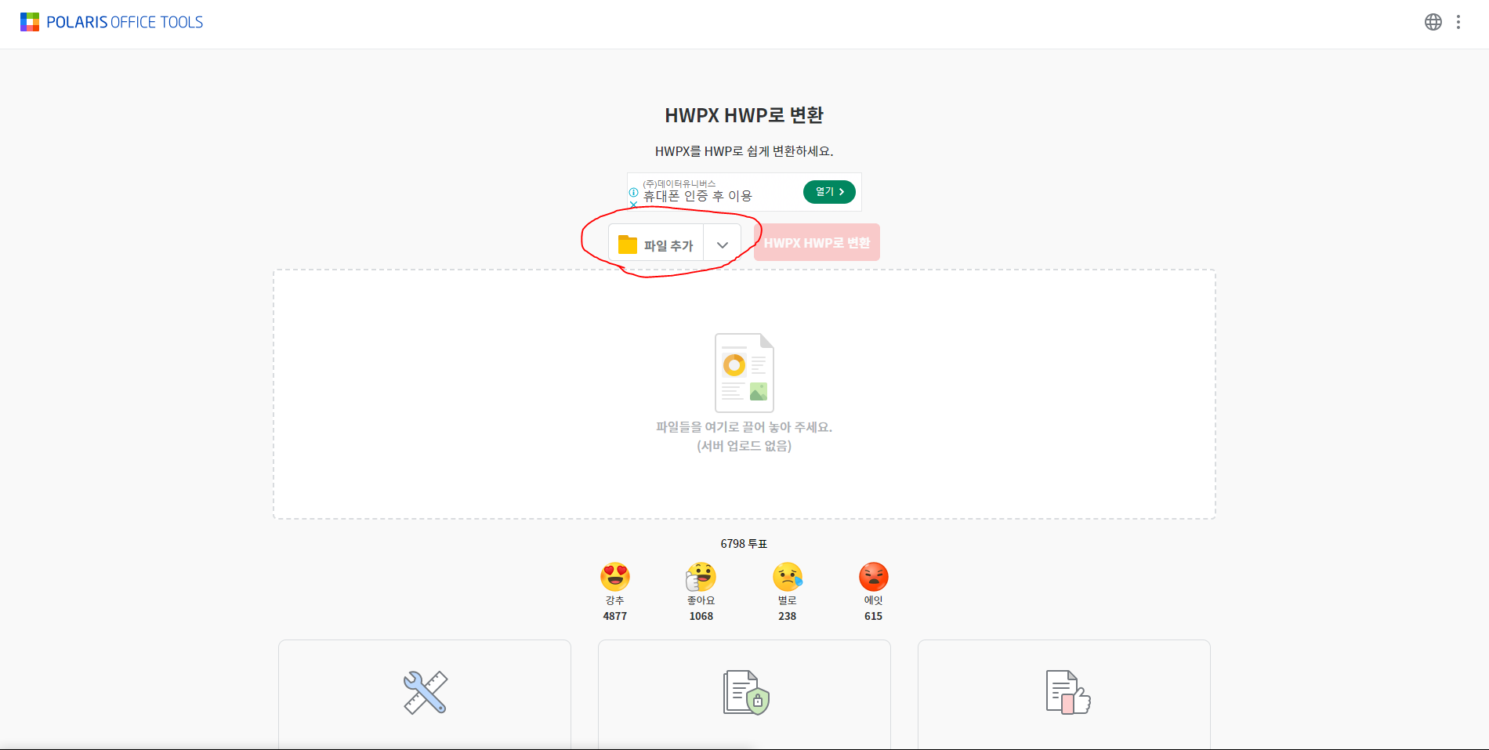Click the 파일 추가 button label
1489x750 pixels.
668,245
